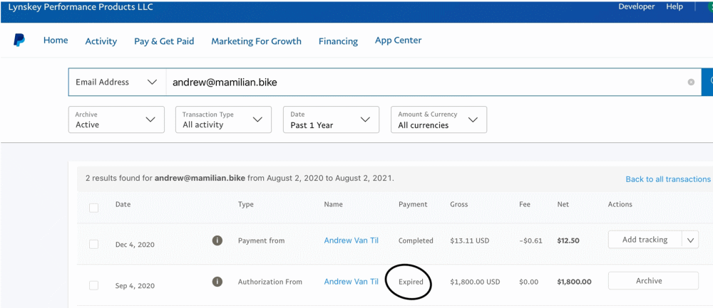Click the Help link in top bar
713x308 pixels.
click(x=674, y=7)
